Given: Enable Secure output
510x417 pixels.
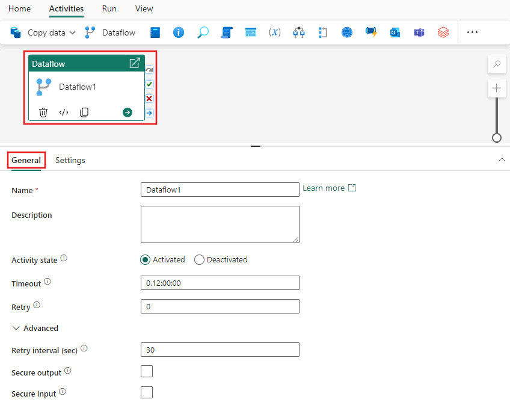Looking at the screenshot, I should (x=146, y=371).
